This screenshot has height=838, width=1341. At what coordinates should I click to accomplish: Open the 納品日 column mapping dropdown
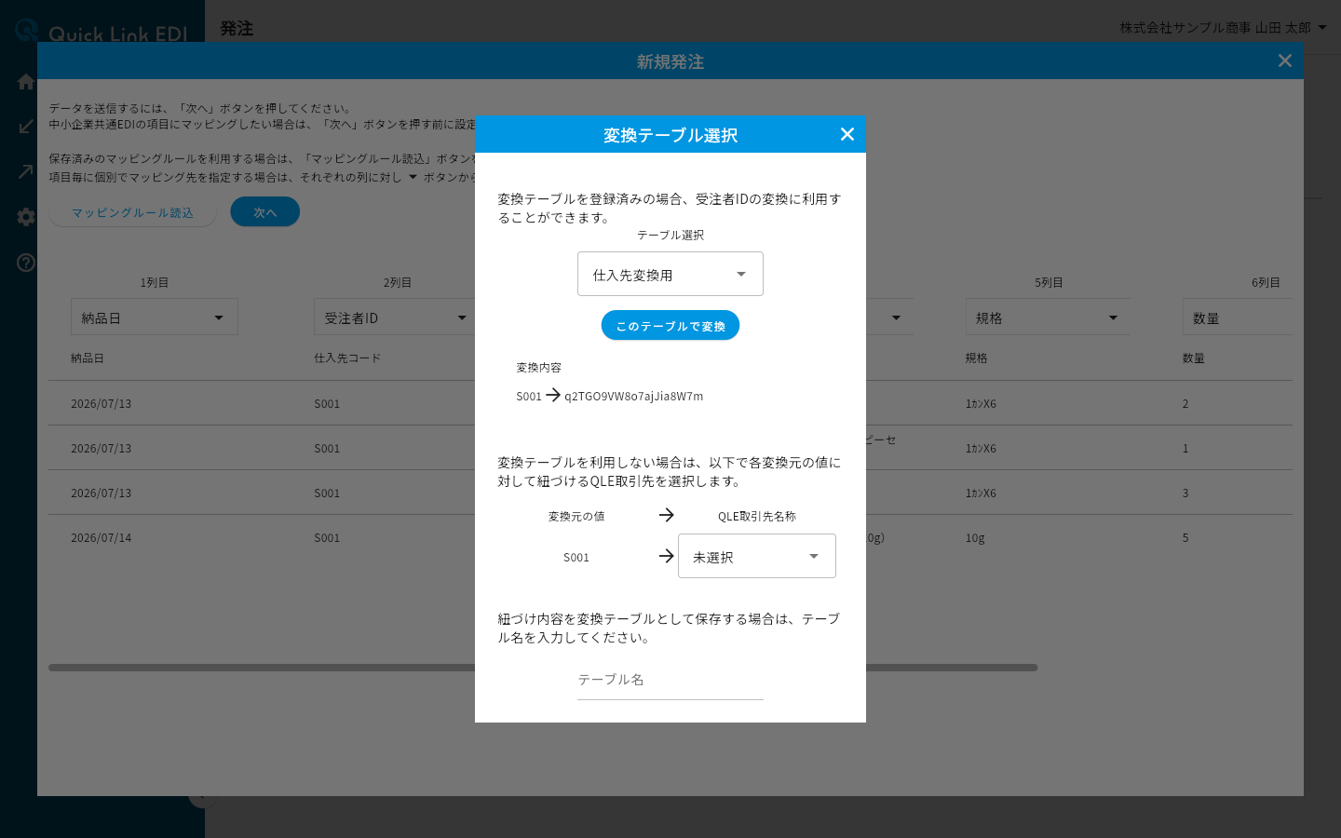coord(155,317)
